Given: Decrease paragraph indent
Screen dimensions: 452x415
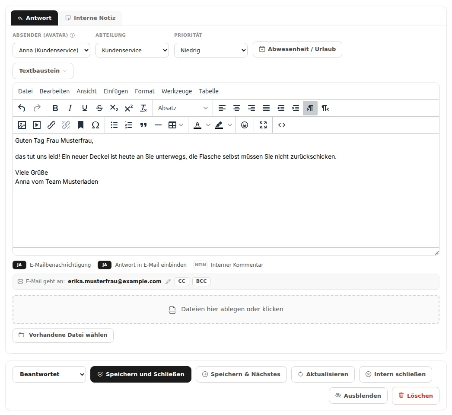Looking at the screenshot, I should click(281, 108).
